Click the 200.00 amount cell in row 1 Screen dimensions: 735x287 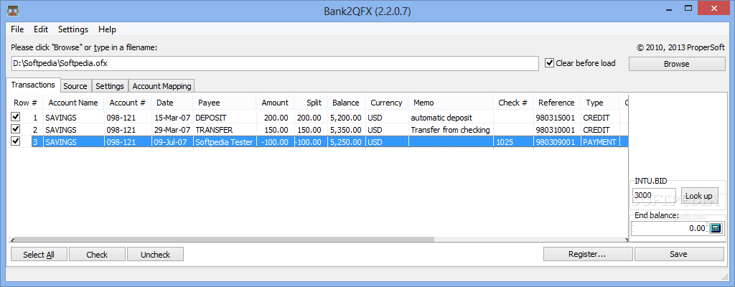click(x=275, y=117)
